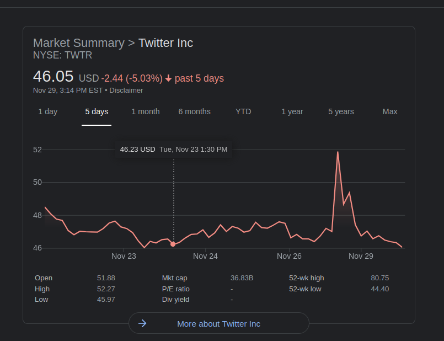Click the Nov 23 axis label
444x341 pixels.
[x=124, y=257]
